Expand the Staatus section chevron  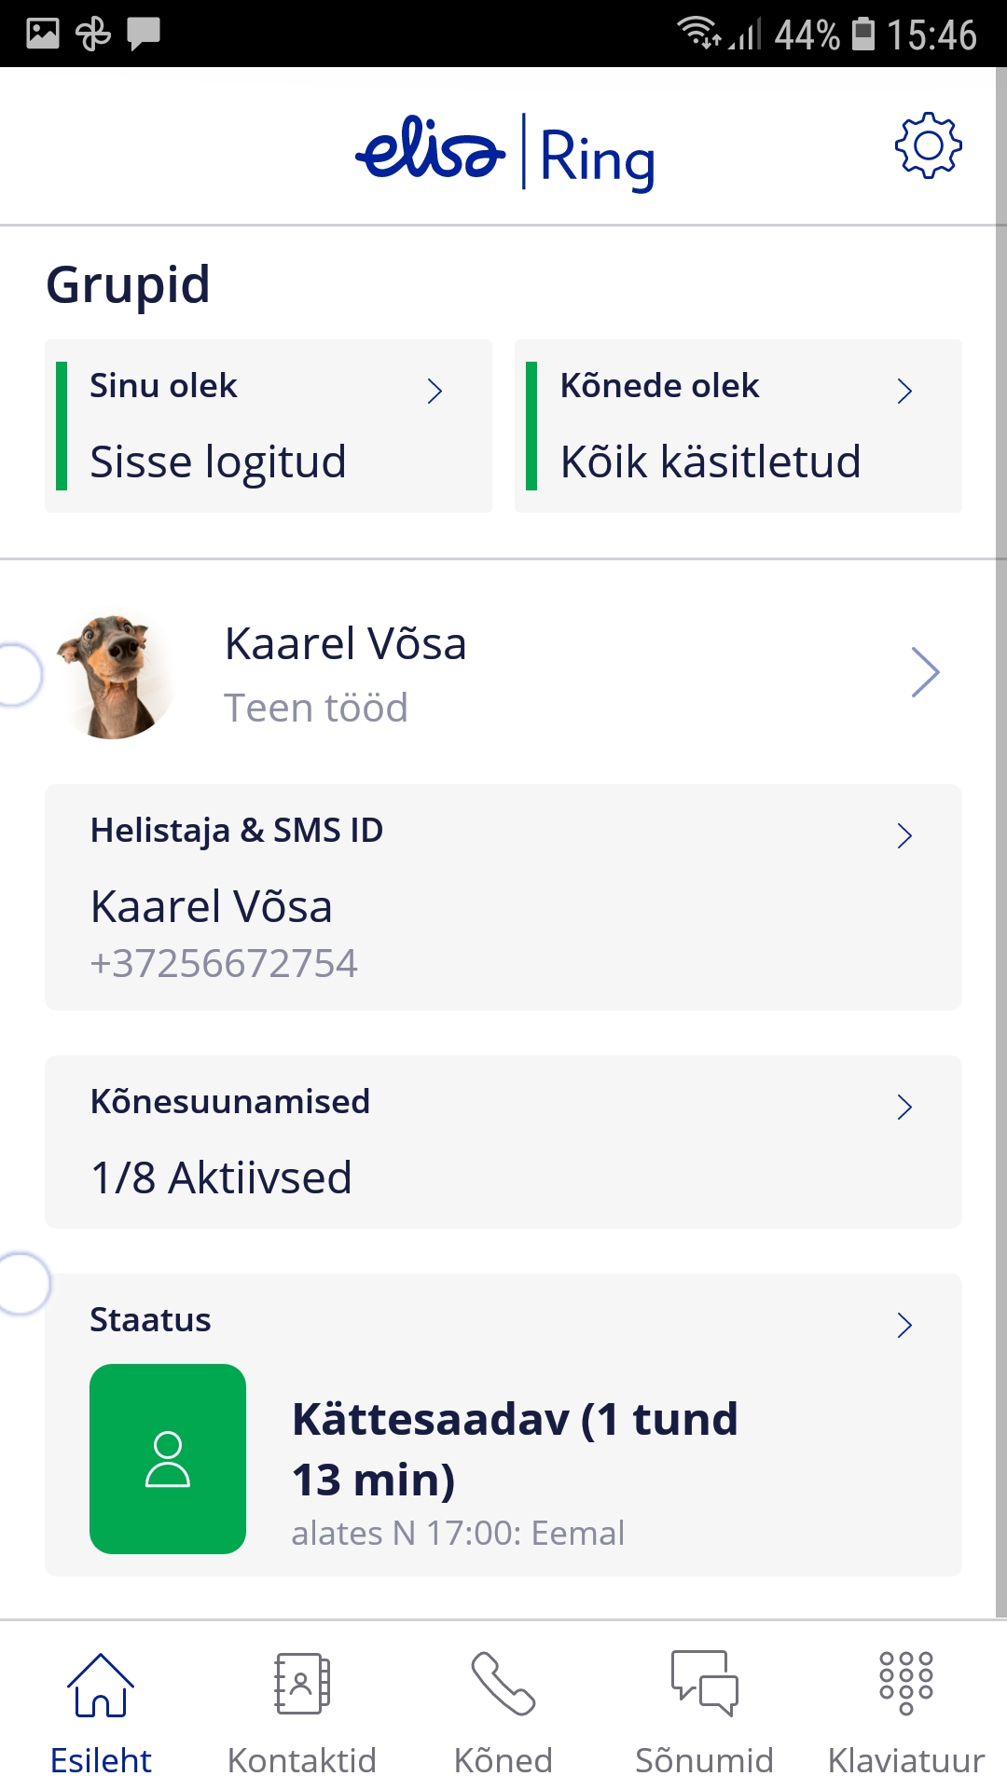[904, 1325]
